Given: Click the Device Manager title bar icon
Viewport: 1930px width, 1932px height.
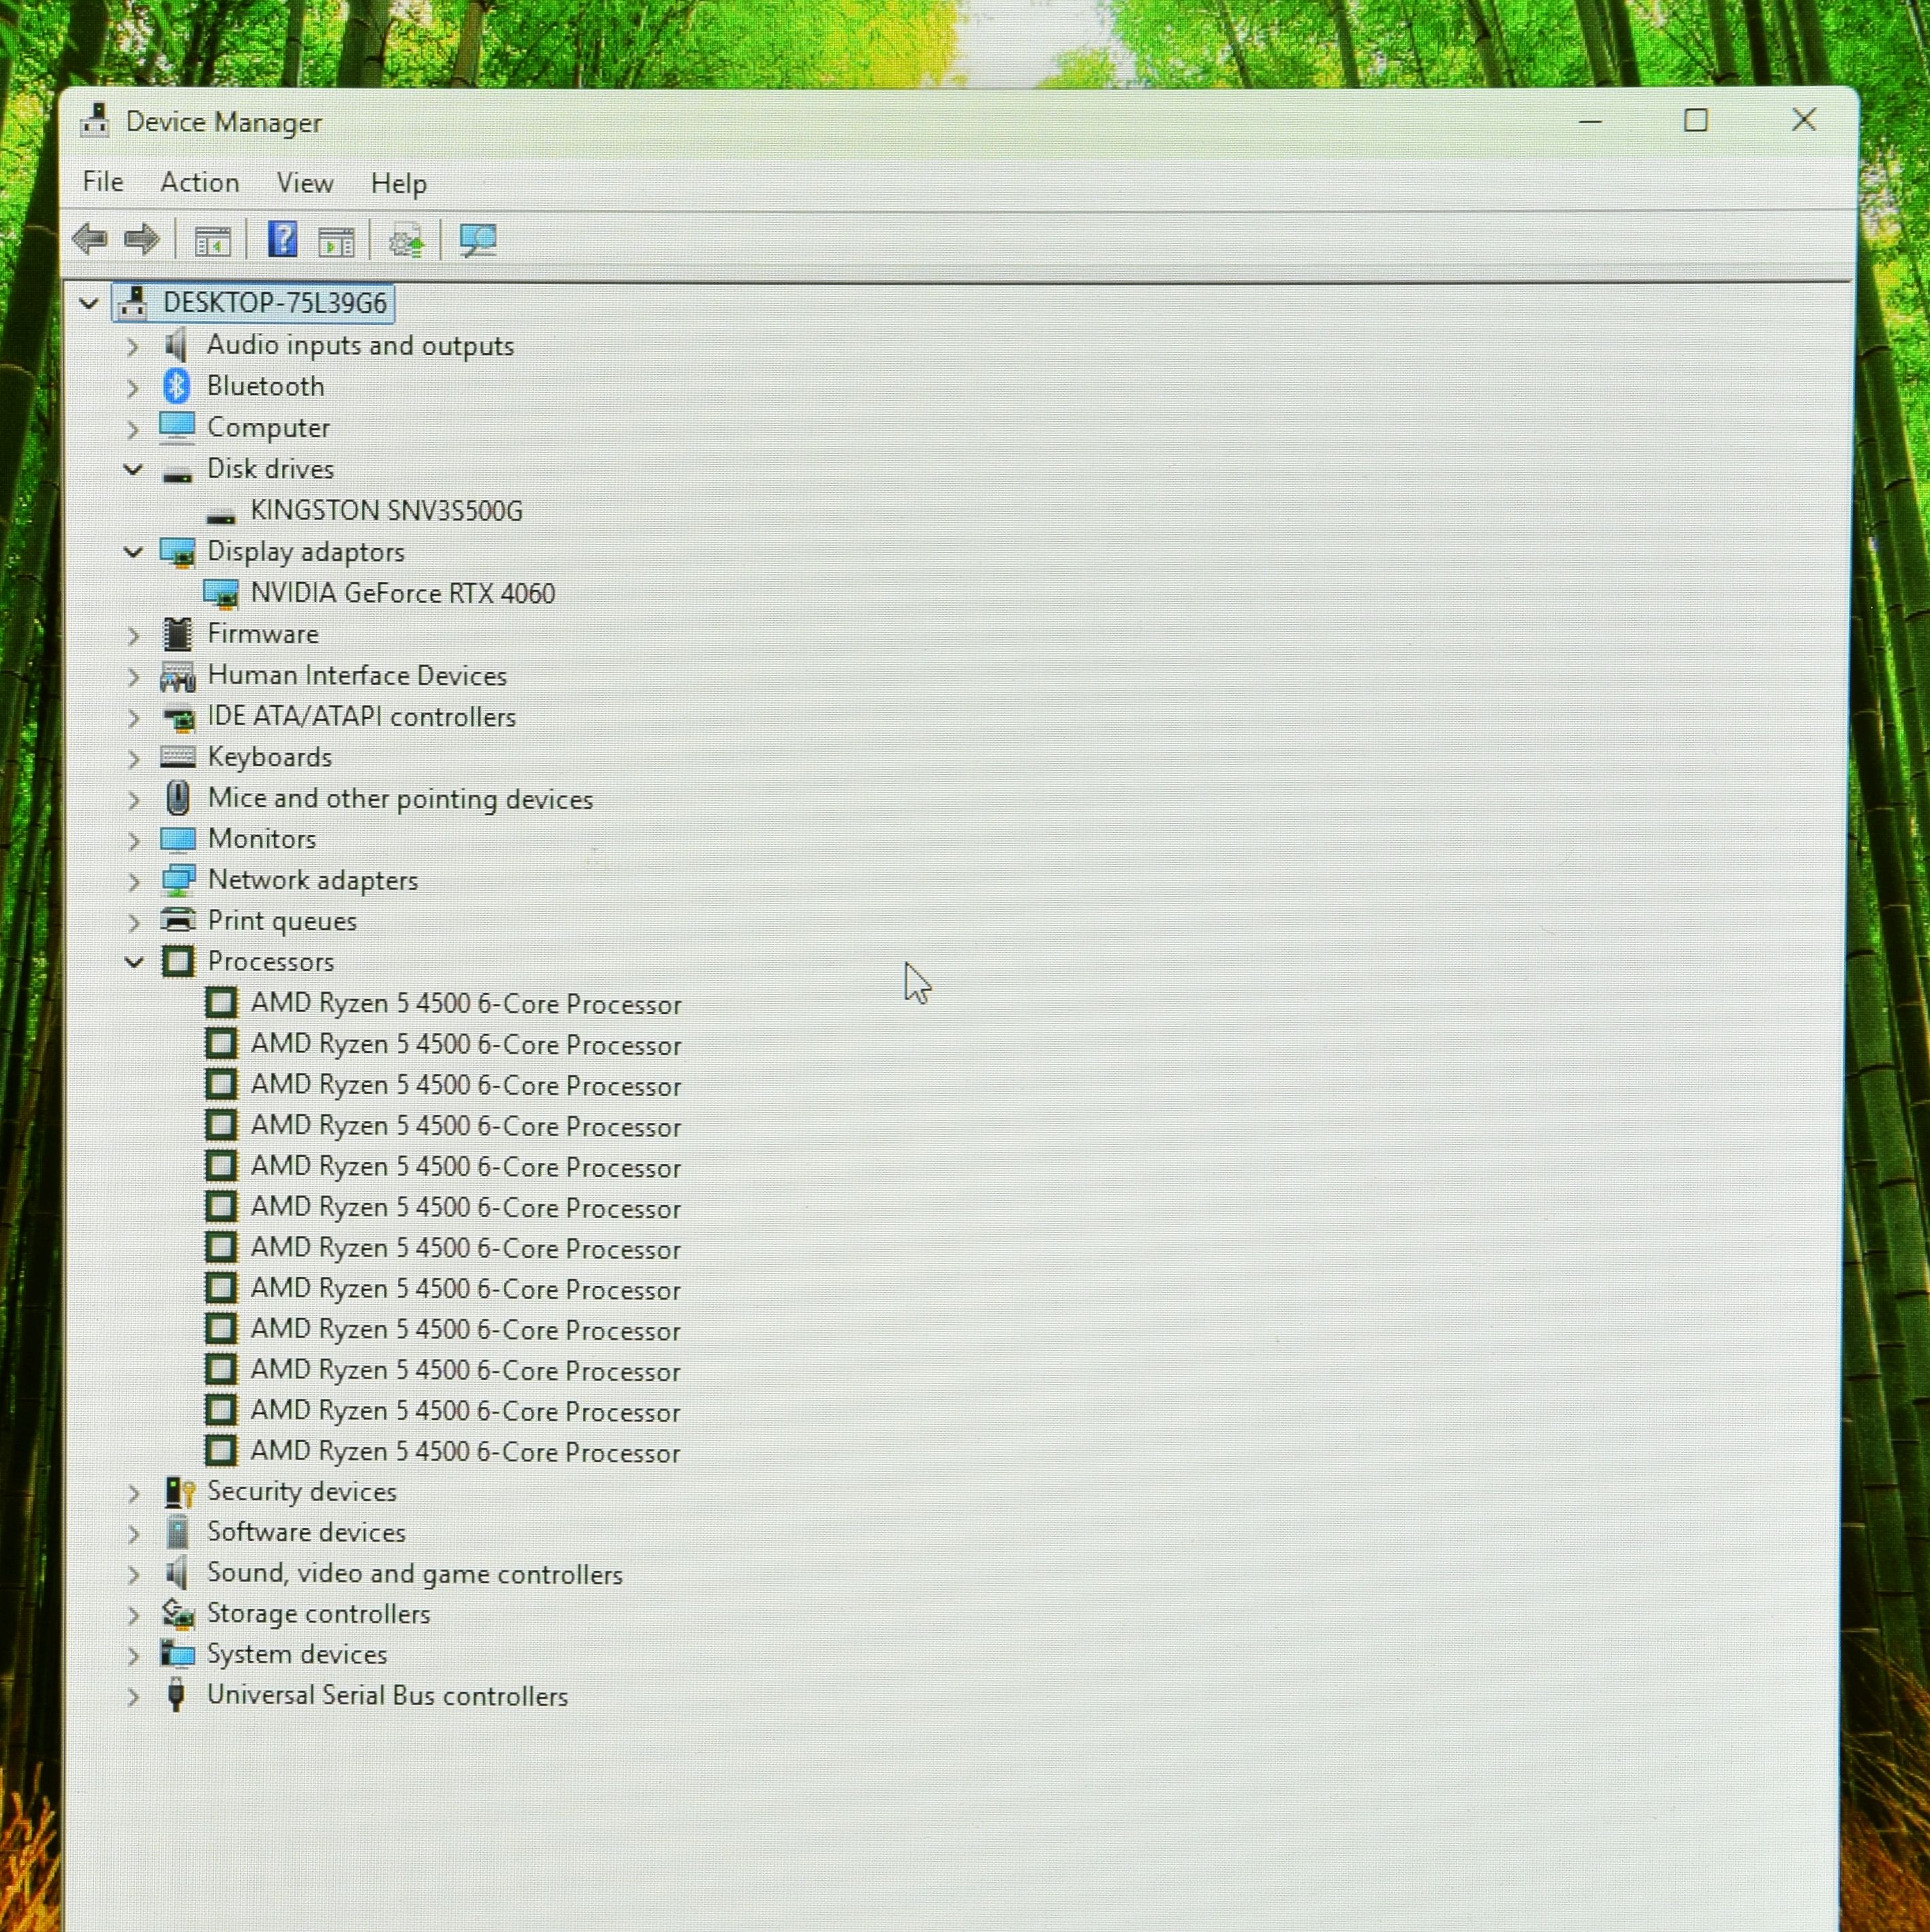Looking at the screenshot, I should [x=95, y=120].
